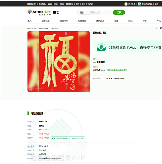
Task: Click the 拍卖 label beside Artron logo
Action: pos(56,12)
